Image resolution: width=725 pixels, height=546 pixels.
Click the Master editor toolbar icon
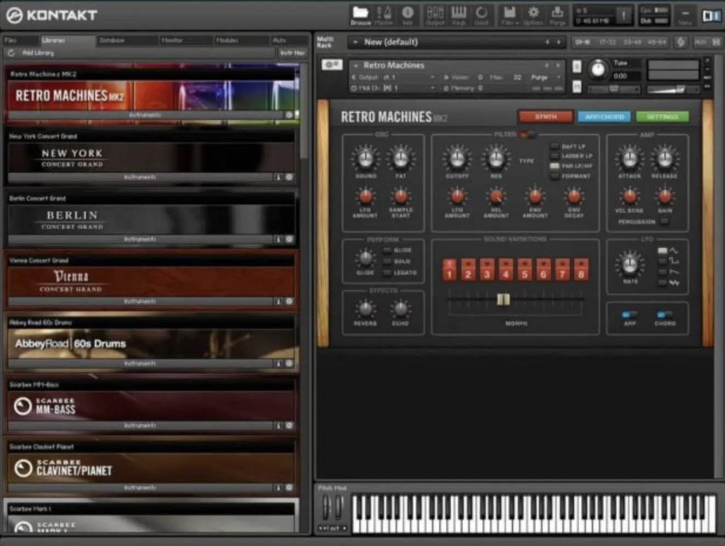coord(384,15)
